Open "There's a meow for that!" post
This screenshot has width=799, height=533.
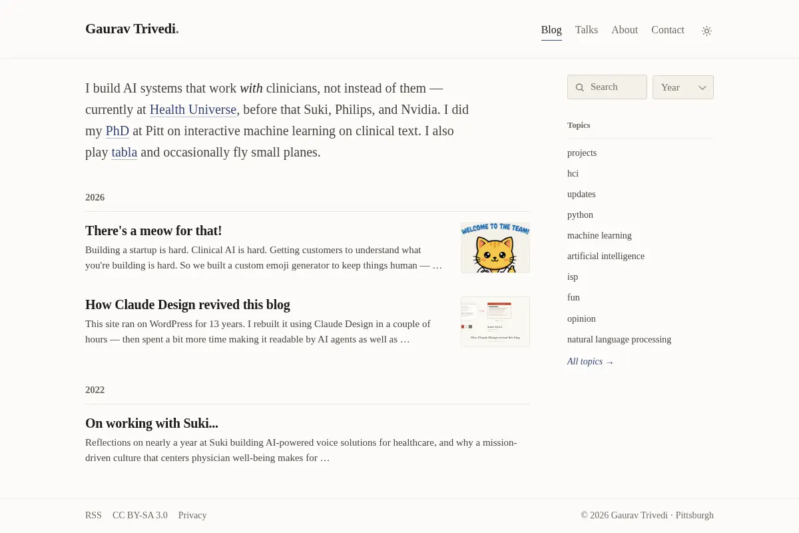click(x=154, y=231)
